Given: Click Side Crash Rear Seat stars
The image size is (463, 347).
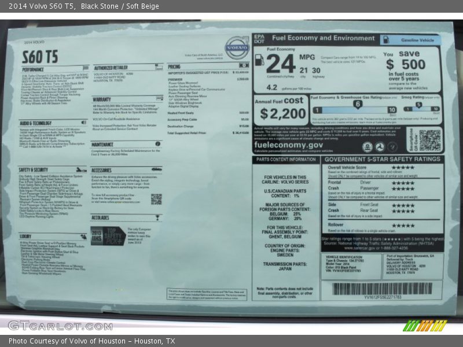Looking at the screenshot, I should click(x=403, y=211).
